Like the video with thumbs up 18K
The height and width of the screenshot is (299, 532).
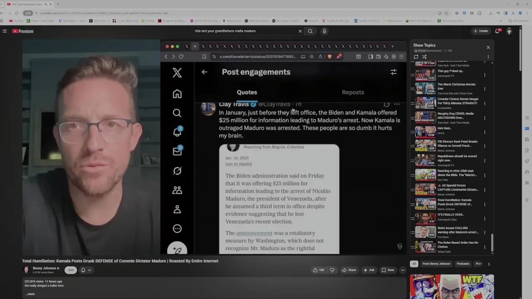click(319, 270)
